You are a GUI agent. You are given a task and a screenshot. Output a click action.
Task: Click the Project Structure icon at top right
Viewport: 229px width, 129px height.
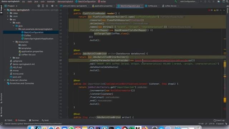point(219,1)
